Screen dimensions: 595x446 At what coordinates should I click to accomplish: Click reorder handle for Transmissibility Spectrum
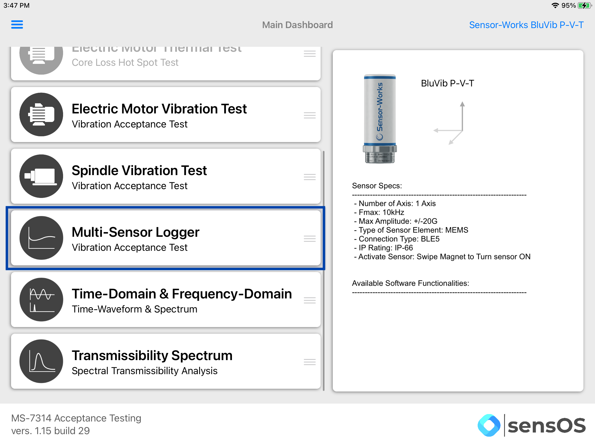coord(310,362)
